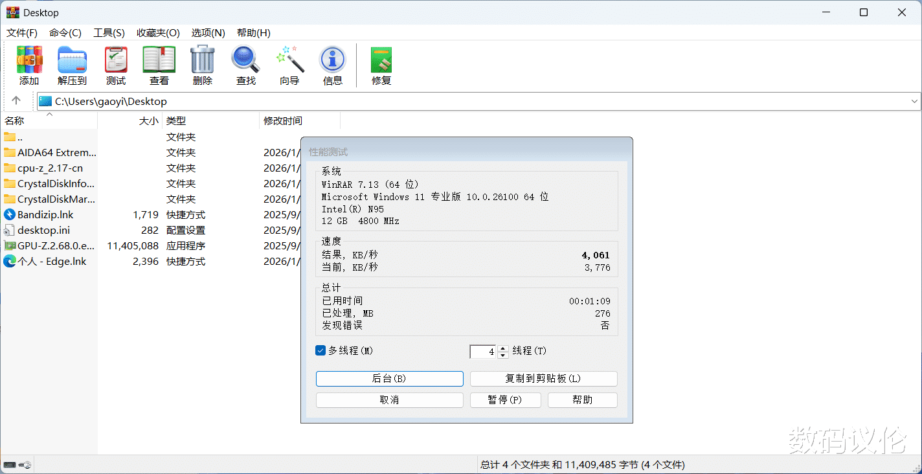Select the desktop.ini file icon
The image size is (922, 474).
(9, 230)
